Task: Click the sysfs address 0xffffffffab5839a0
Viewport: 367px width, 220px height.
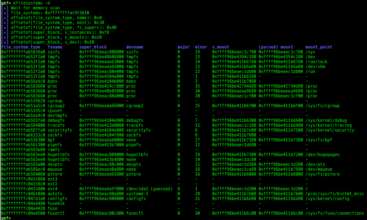Action: [x=23, y=52]
